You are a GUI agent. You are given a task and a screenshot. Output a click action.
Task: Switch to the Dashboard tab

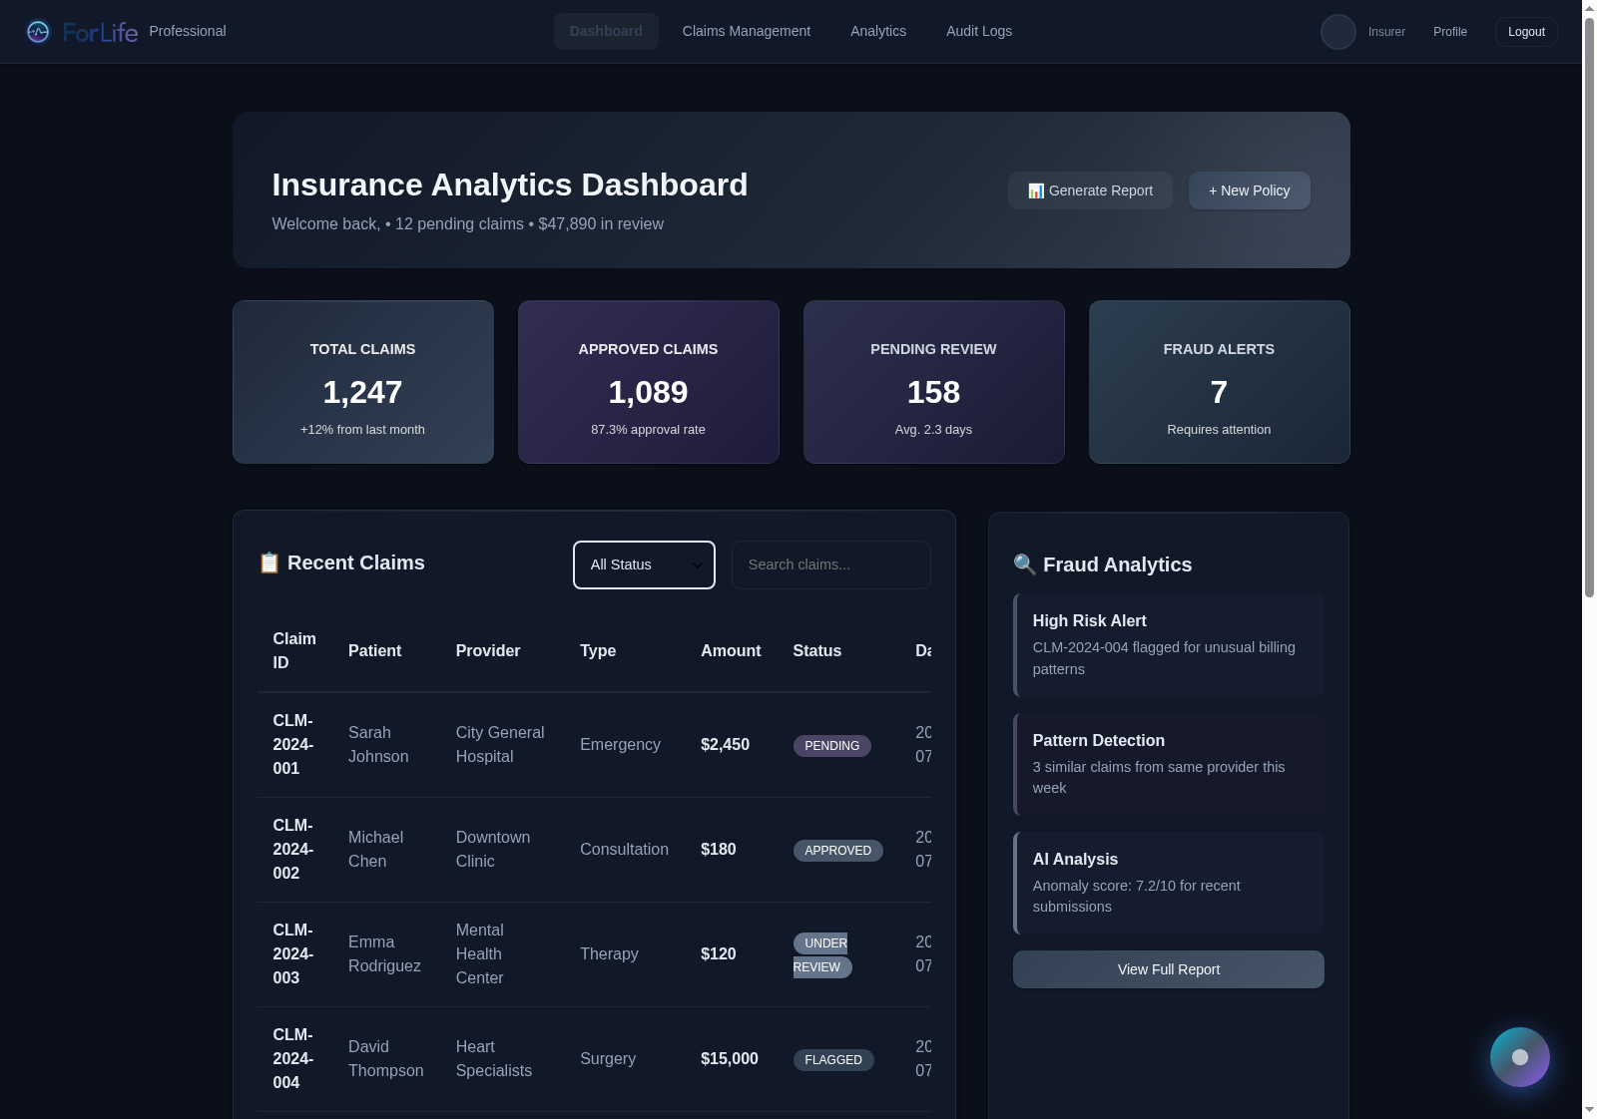(x=606, y=31)
